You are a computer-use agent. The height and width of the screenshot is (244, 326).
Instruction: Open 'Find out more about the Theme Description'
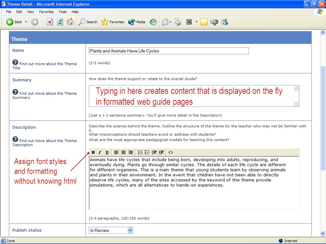tap(44, 143)
